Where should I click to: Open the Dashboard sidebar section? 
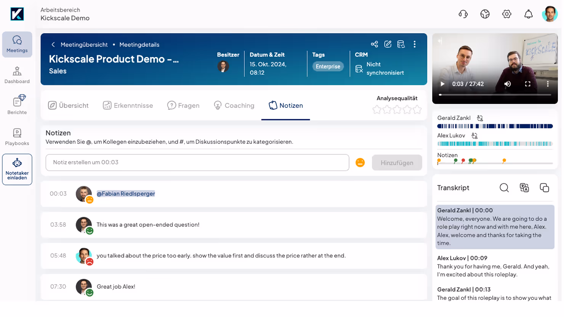(17, 75)
